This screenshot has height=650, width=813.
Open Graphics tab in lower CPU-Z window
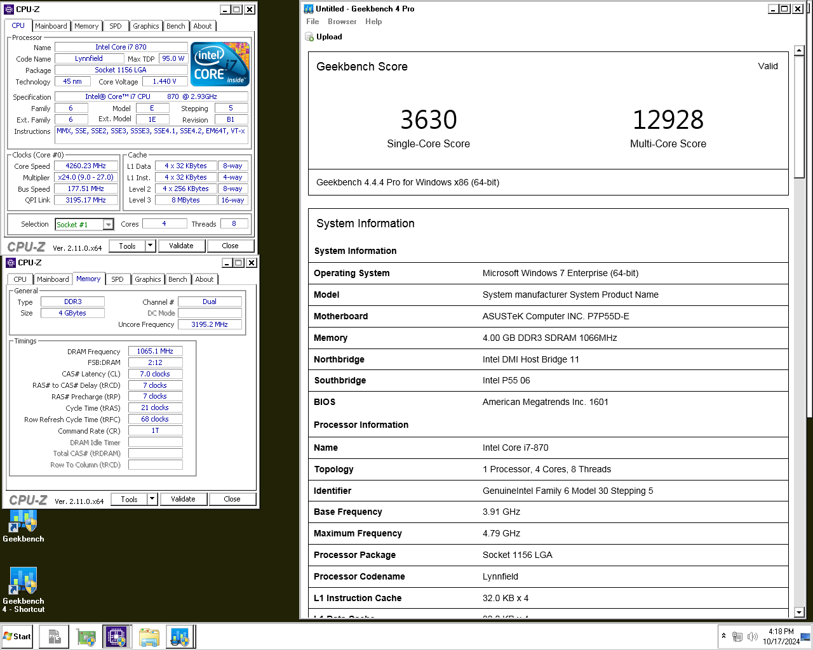pos(148,279)
